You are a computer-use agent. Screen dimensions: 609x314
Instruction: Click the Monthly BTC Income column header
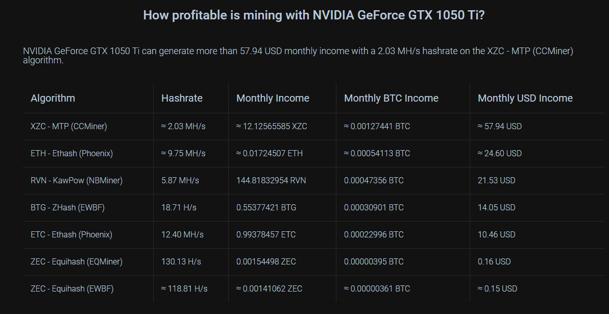tap(391, 98)
